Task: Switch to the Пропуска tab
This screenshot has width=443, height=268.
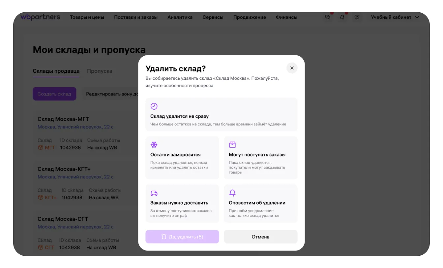Action: pos(100,71)
